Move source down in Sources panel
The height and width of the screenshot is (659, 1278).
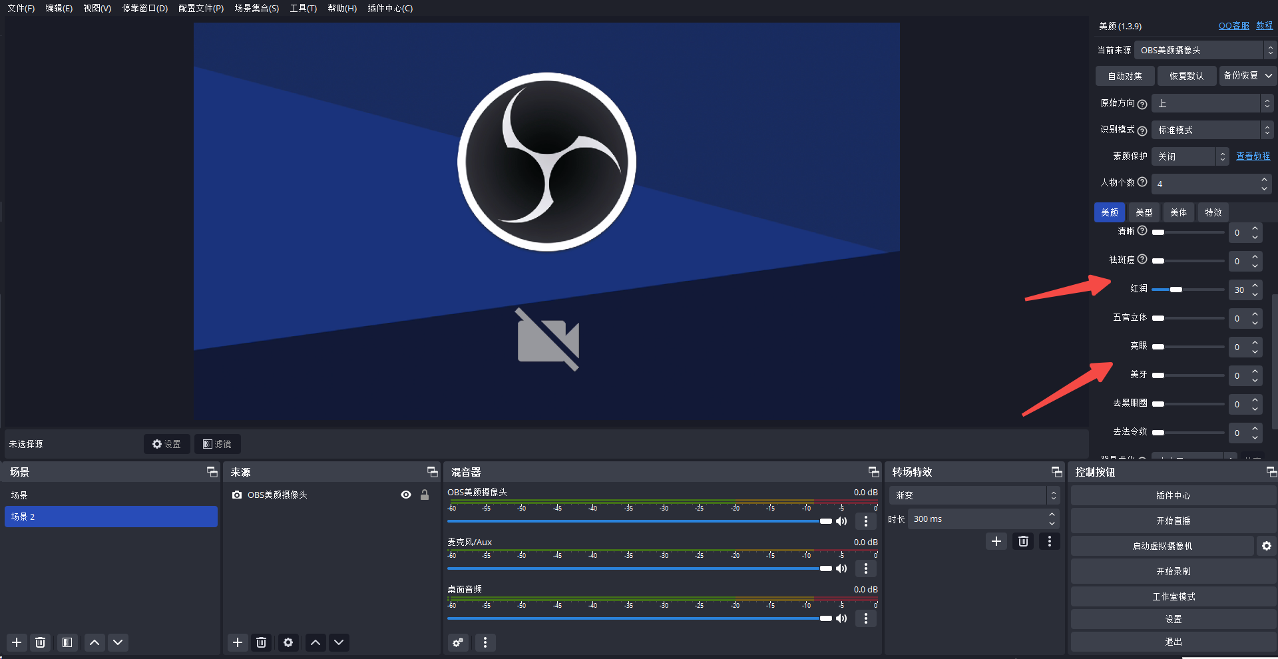pos(339,642)
